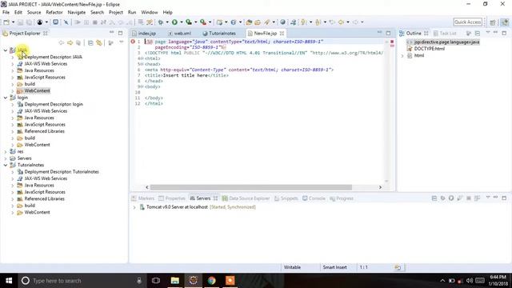Click the error marker on line 1 gutter
Image resolution: width=512 pixels, height=288 pixels.
133,42
